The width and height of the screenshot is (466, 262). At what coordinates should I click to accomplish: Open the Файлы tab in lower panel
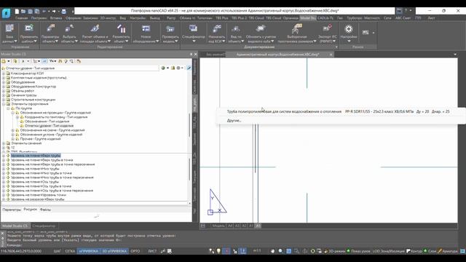[x=45, y=210]
